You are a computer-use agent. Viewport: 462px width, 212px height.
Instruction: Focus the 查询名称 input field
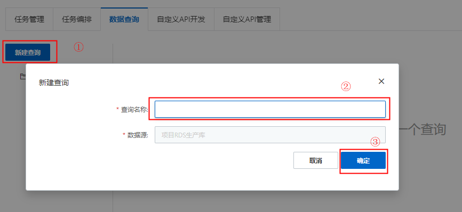click(270, 109)
